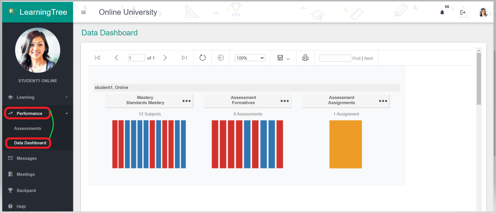This screenshot has width=496, height=213.
Task: Open Backpack from the sidebar
Action: click(x=26, y=190)
